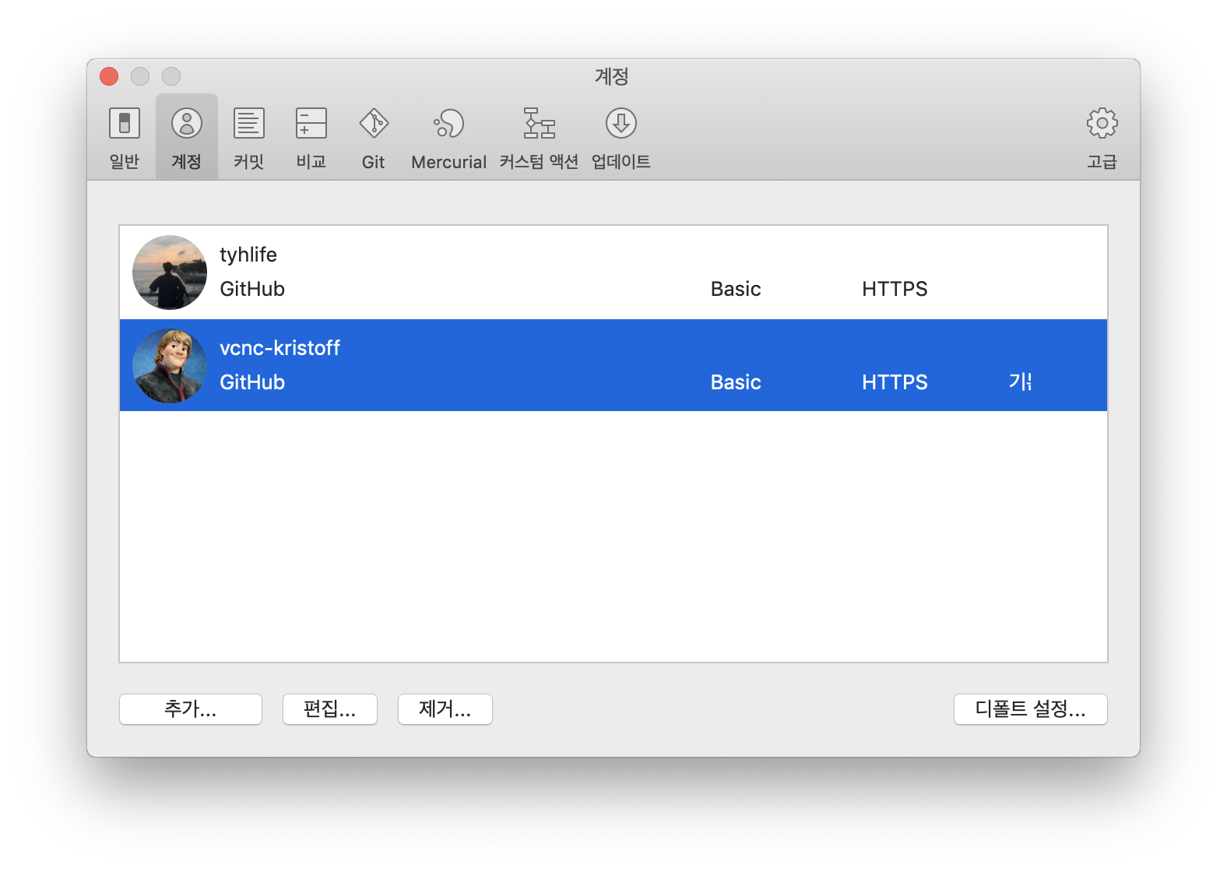Open the 업데이트 (Update) preferences pane

(621, 138)
